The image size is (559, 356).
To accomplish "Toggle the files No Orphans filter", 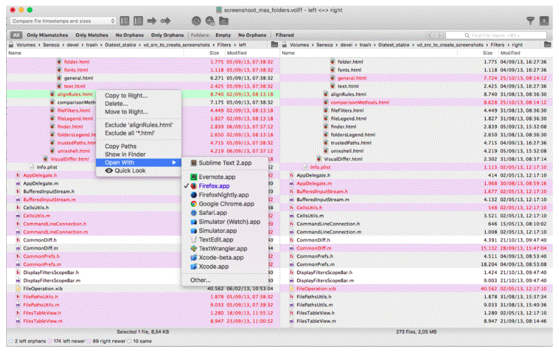I will (x=130, y=35).
